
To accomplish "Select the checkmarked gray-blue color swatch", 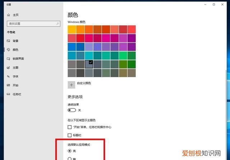I will pyautogui.click(x=89, y=64).
